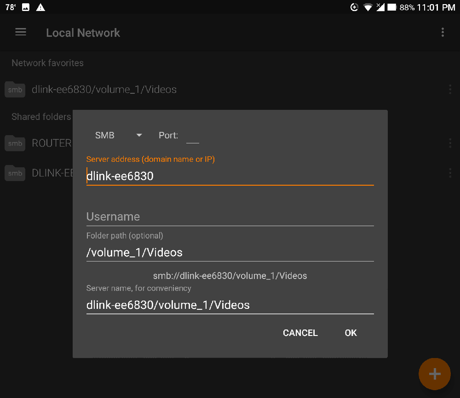Open the DLINK-EE shared folder
Screen dimensions: 460x398
coord(52,173)
